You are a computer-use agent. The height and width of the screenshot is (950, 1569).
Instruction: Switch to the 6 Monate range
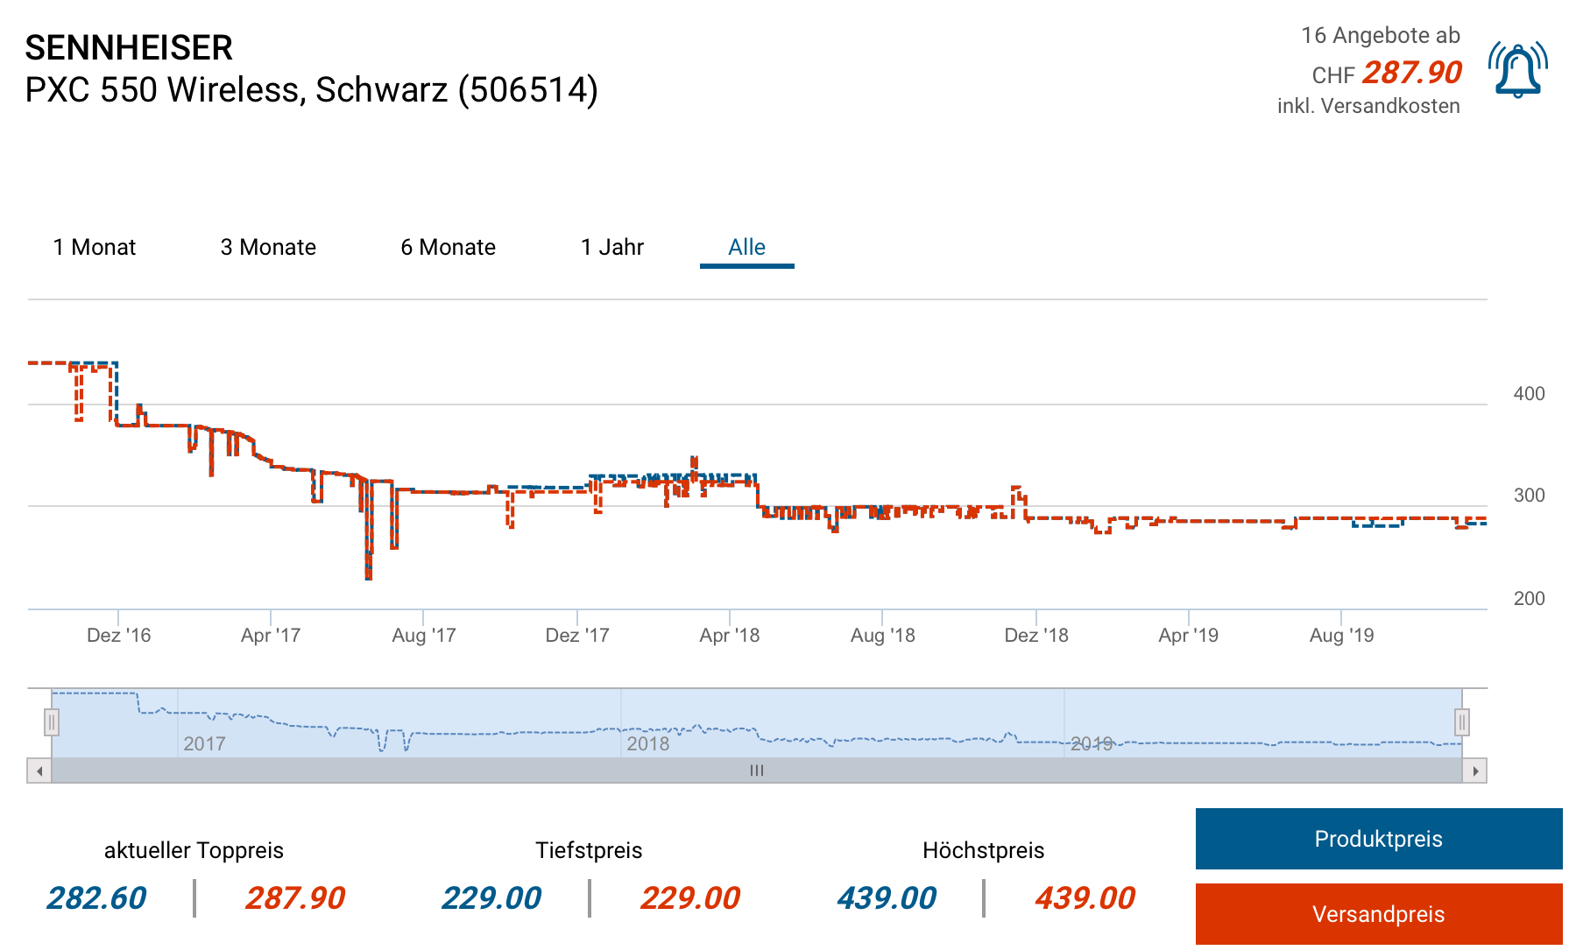click(x=448, y=248)
